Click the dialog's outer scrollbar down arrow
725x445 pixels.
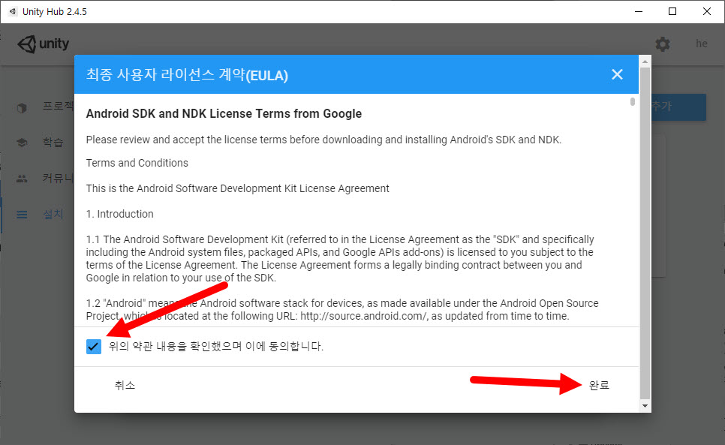coord(645,406)
